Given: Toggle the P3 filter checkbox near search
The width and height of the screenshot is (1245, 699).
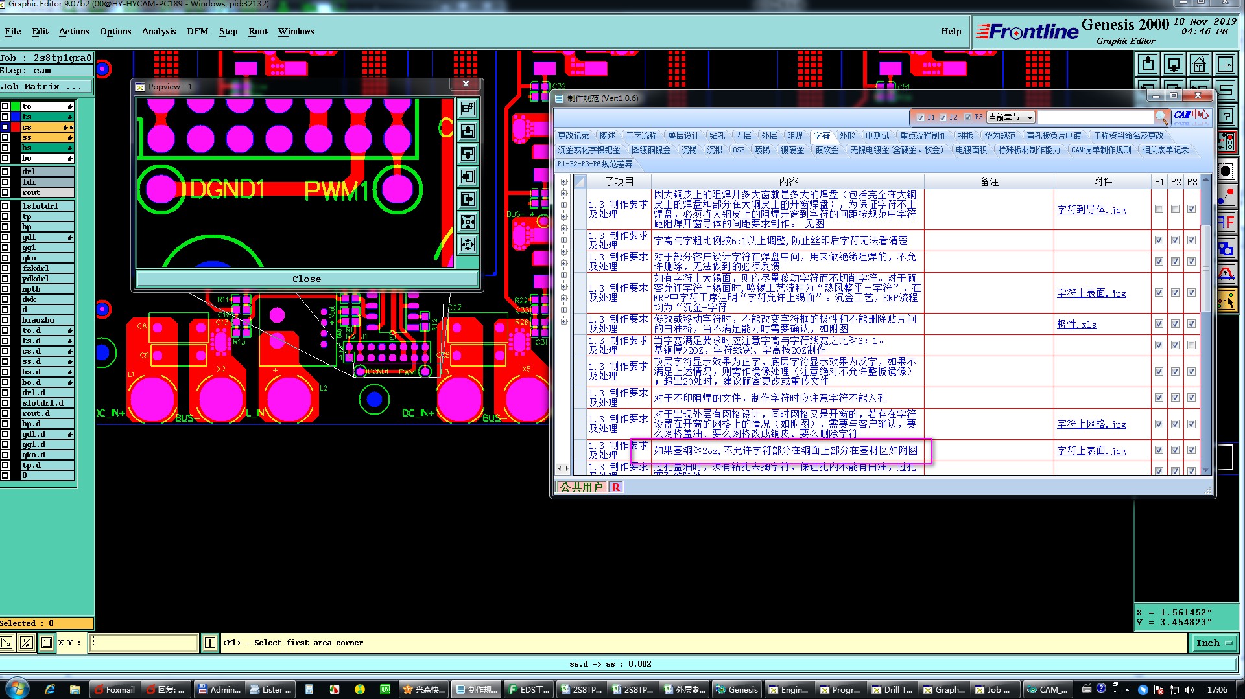Looking at the screenshot, I should click(x=967, y=118).
